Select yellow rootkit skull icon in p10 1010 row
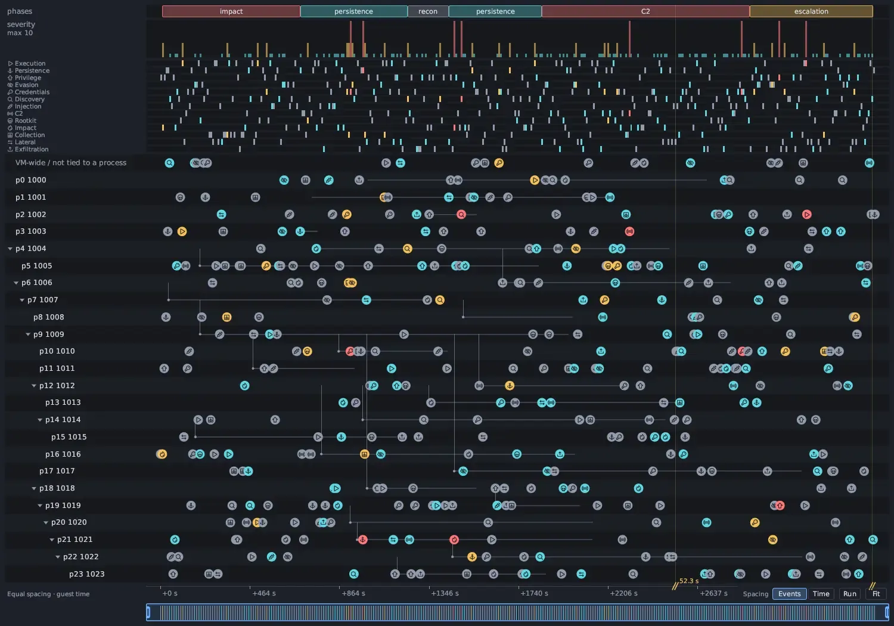This screenshot has height=626, width=894. 307,351
